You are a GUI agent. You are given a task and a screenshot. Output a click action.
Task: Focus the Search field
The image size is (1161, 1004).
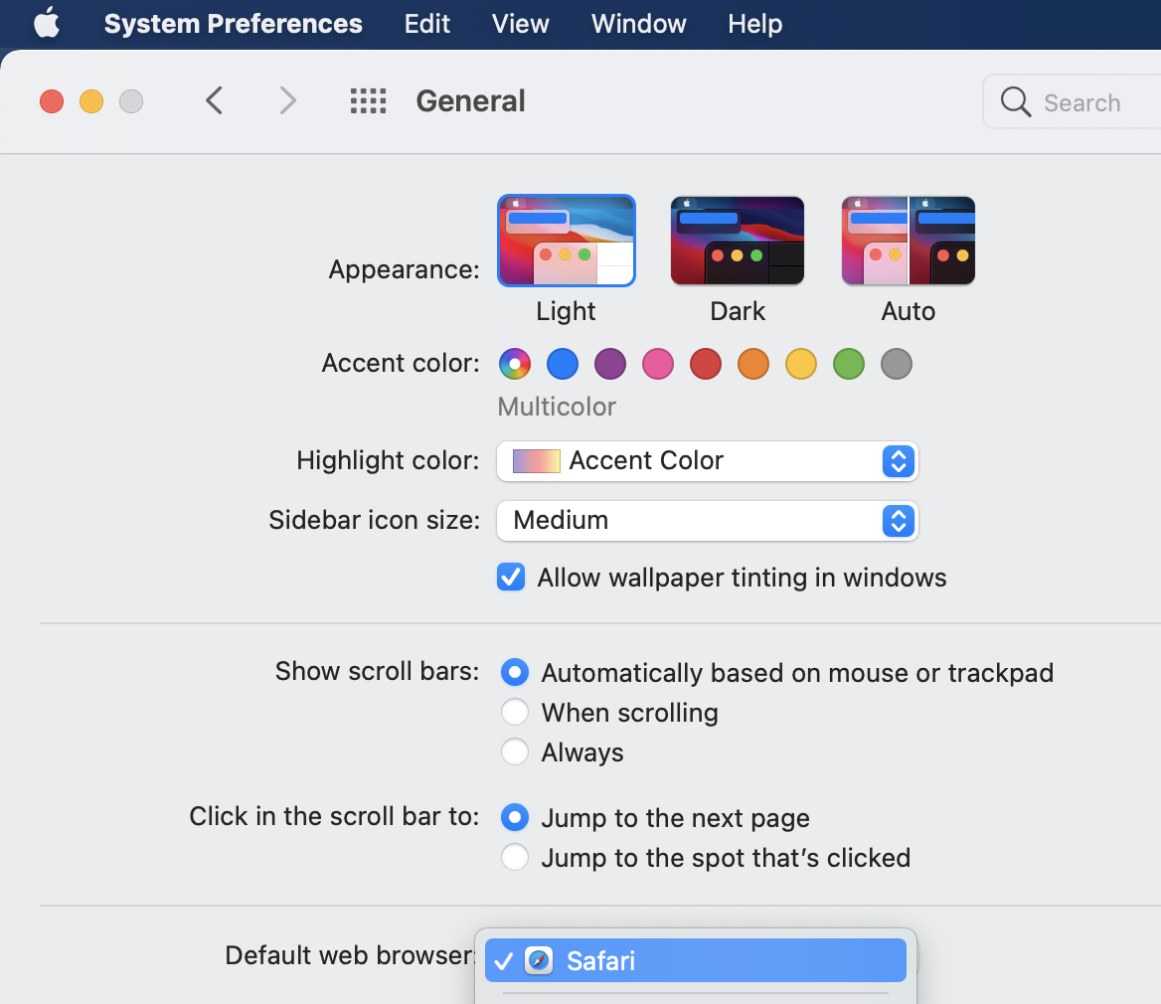click(1073, 102)
